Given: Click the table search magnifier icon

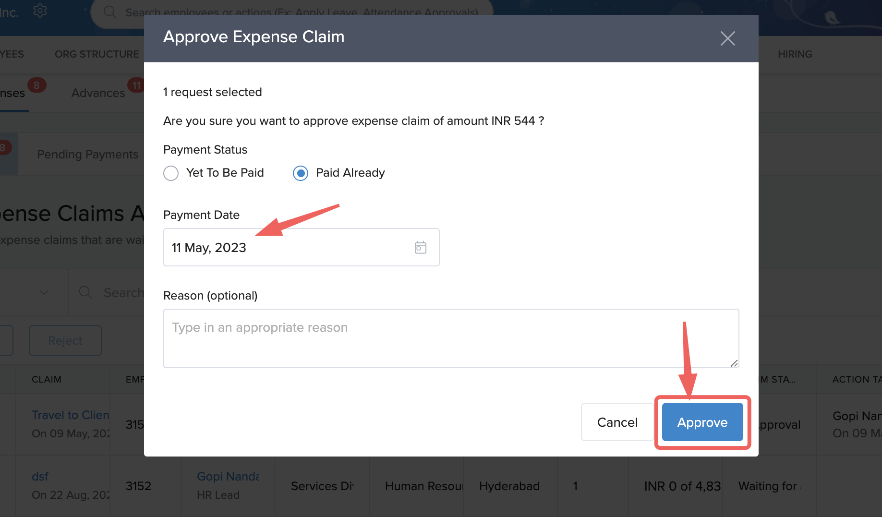Looking at the screenshot, I should click(x=85, y=292).
